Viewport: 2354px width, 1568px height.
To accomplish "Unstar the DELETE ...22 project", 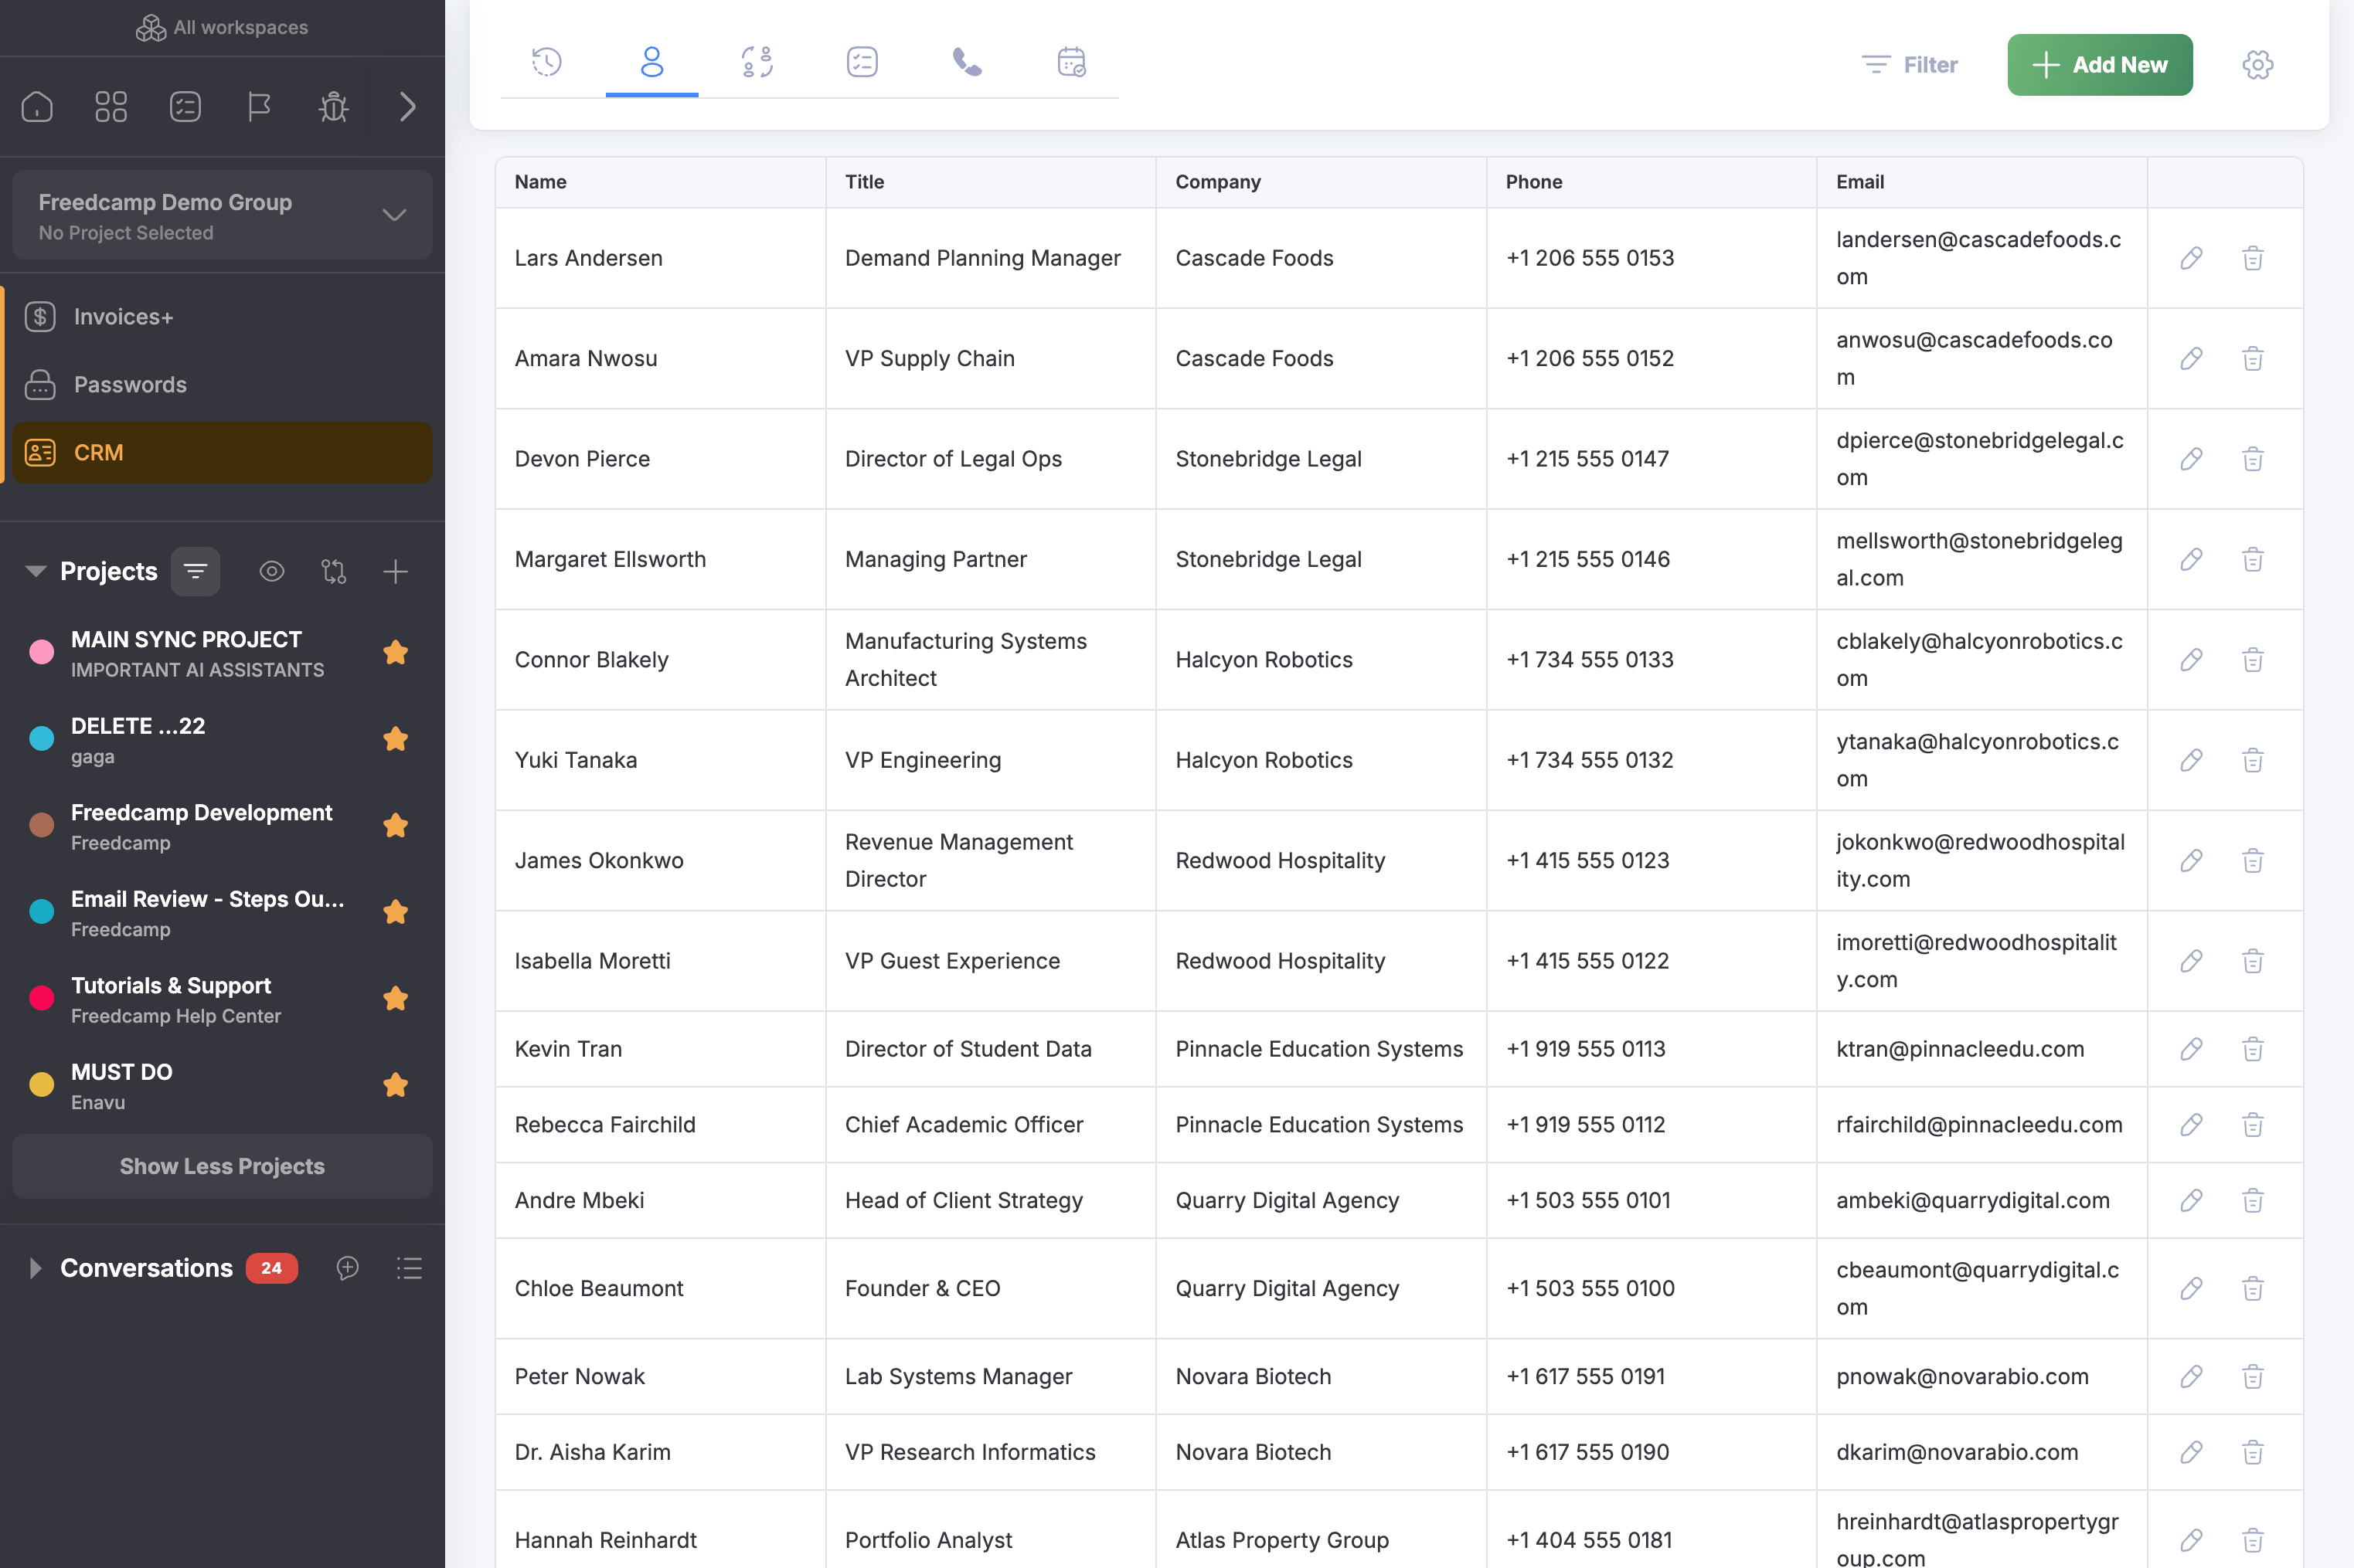I will (396, 739).
